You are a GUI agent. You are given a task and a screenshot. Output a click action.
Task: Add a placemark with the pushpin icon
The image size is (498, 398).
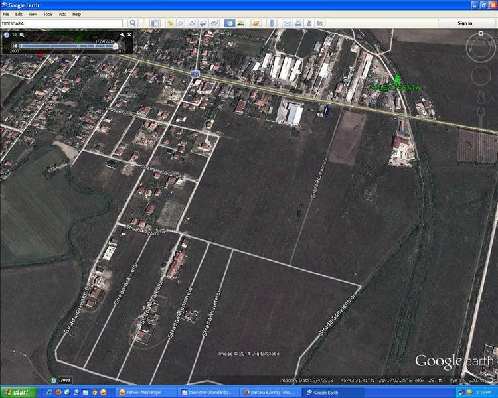(x=170, y=23)
